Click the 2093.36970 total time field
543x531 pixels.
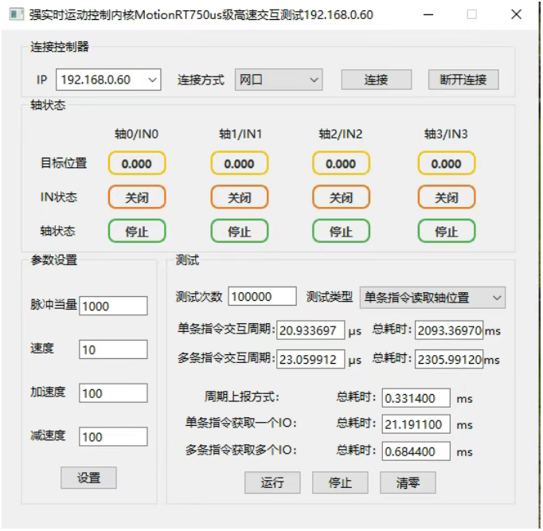tap(449, 330)
